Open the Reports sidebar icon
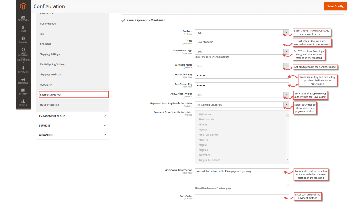Image resolution: width=364 pixels, height=203 pixels. click(24, 103)
